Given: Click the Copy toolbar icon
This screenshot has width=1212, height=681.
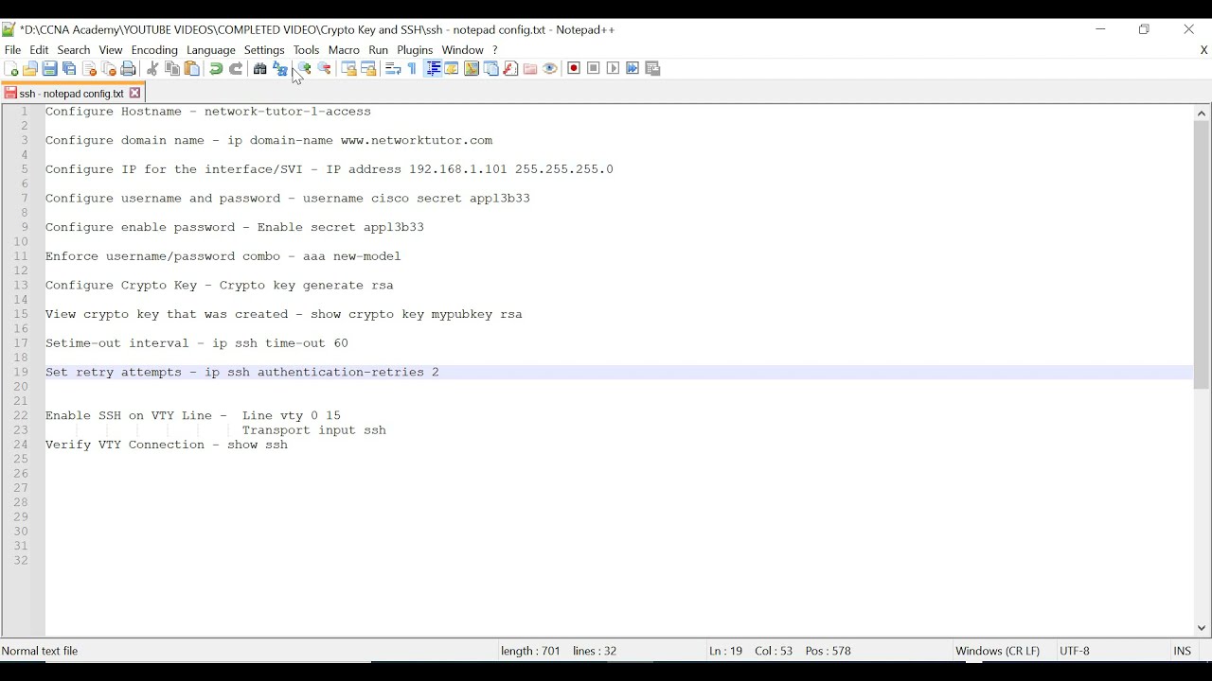Looking at the screenshot, I should [172, 69].
